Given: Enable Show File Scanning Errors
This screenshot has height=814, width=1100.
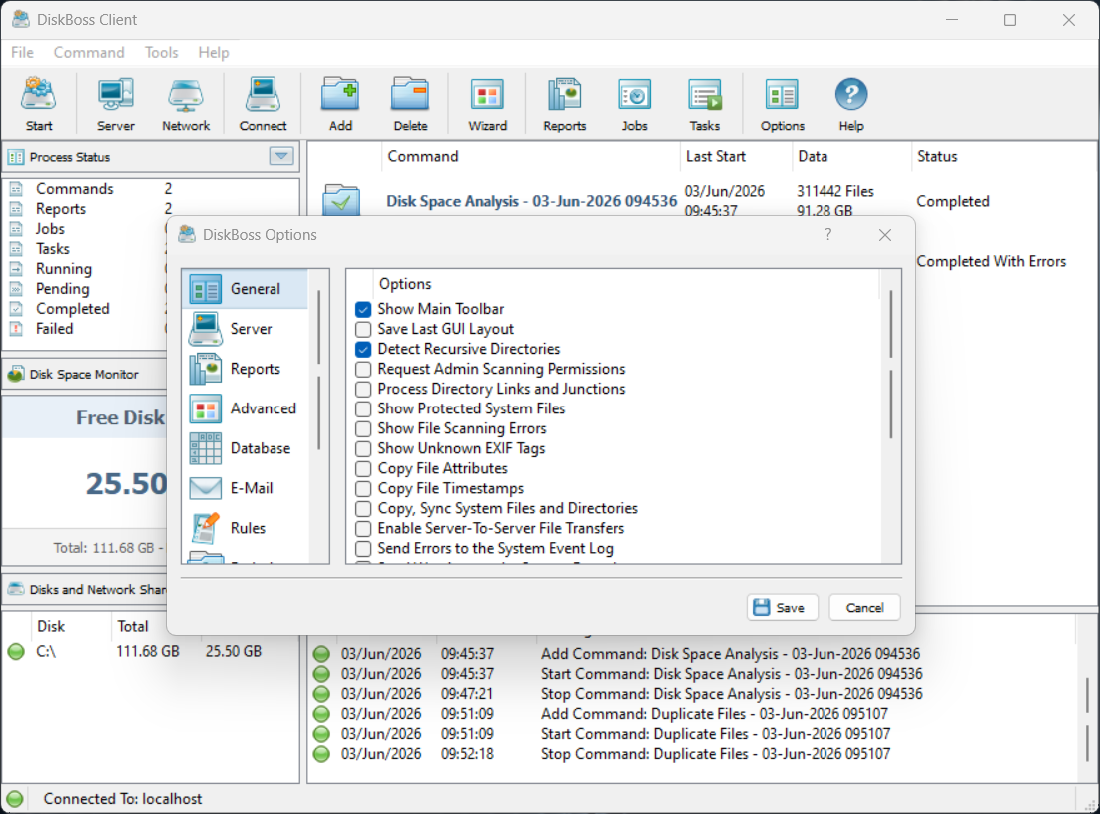Looking at the screenshot, I should point(363,428).
